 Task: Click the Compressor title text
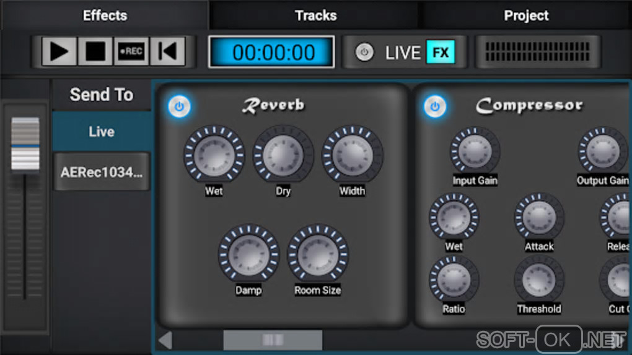(529, 106)
